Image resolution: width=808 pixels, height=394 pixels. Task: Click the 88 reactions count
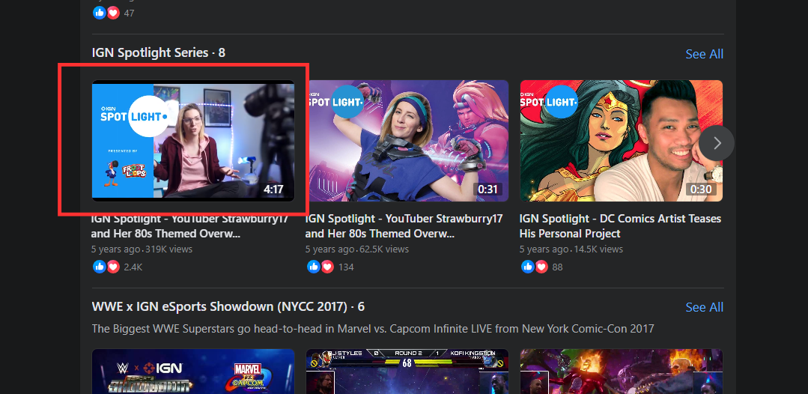[x=558, y=267]
